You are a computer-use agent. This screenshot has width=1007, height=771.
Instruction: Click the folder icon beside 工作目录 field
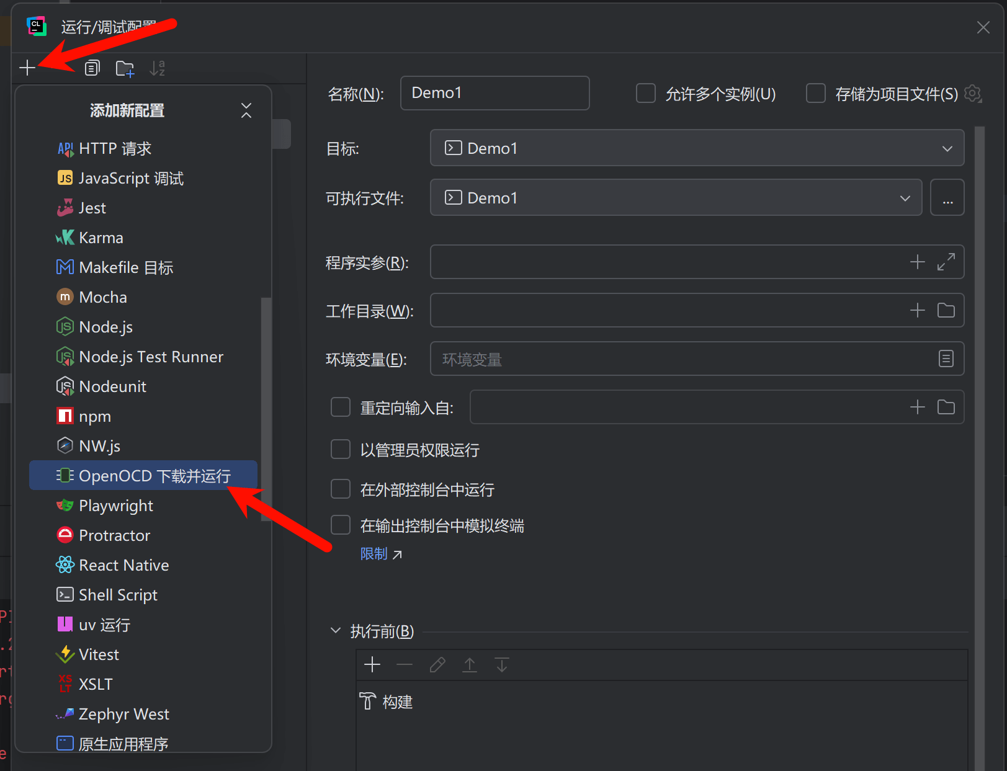(946, 310)
